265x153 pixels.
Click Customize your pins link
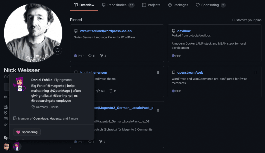246,20
